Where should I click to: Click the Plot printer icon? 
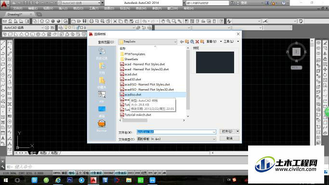pos(92,21)
